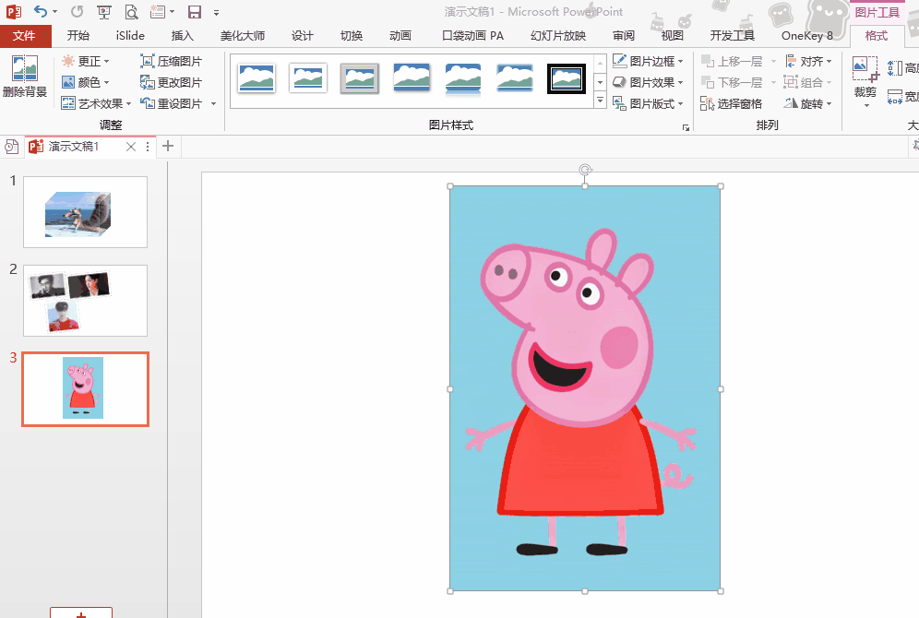
Task: Switch to the 审阅 review tab
Action: click(x=624, y=36)
